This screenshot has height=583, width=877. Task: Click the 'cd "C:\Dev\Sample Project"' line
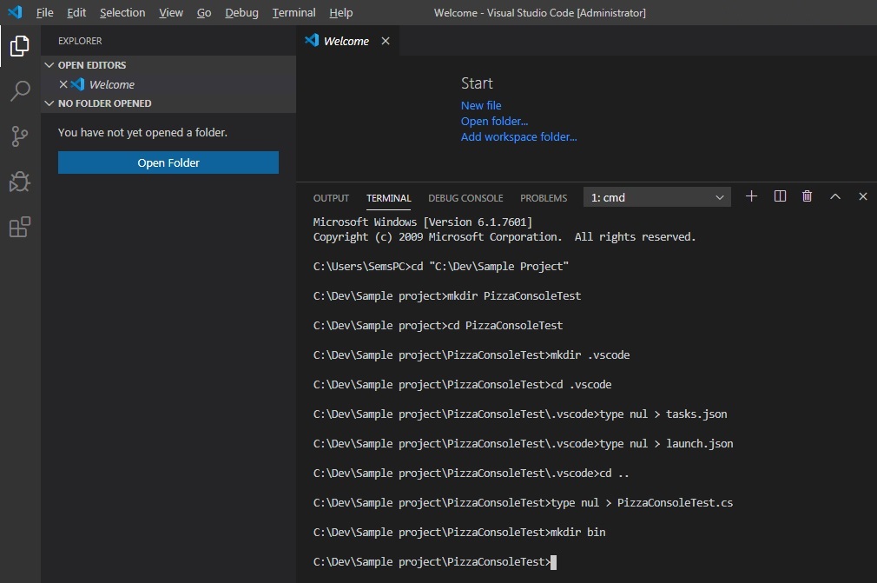[x=441, y=267]
